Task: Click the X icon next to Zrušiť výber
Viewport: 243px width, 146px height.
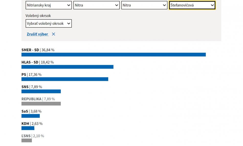Action: pos(53,34)
